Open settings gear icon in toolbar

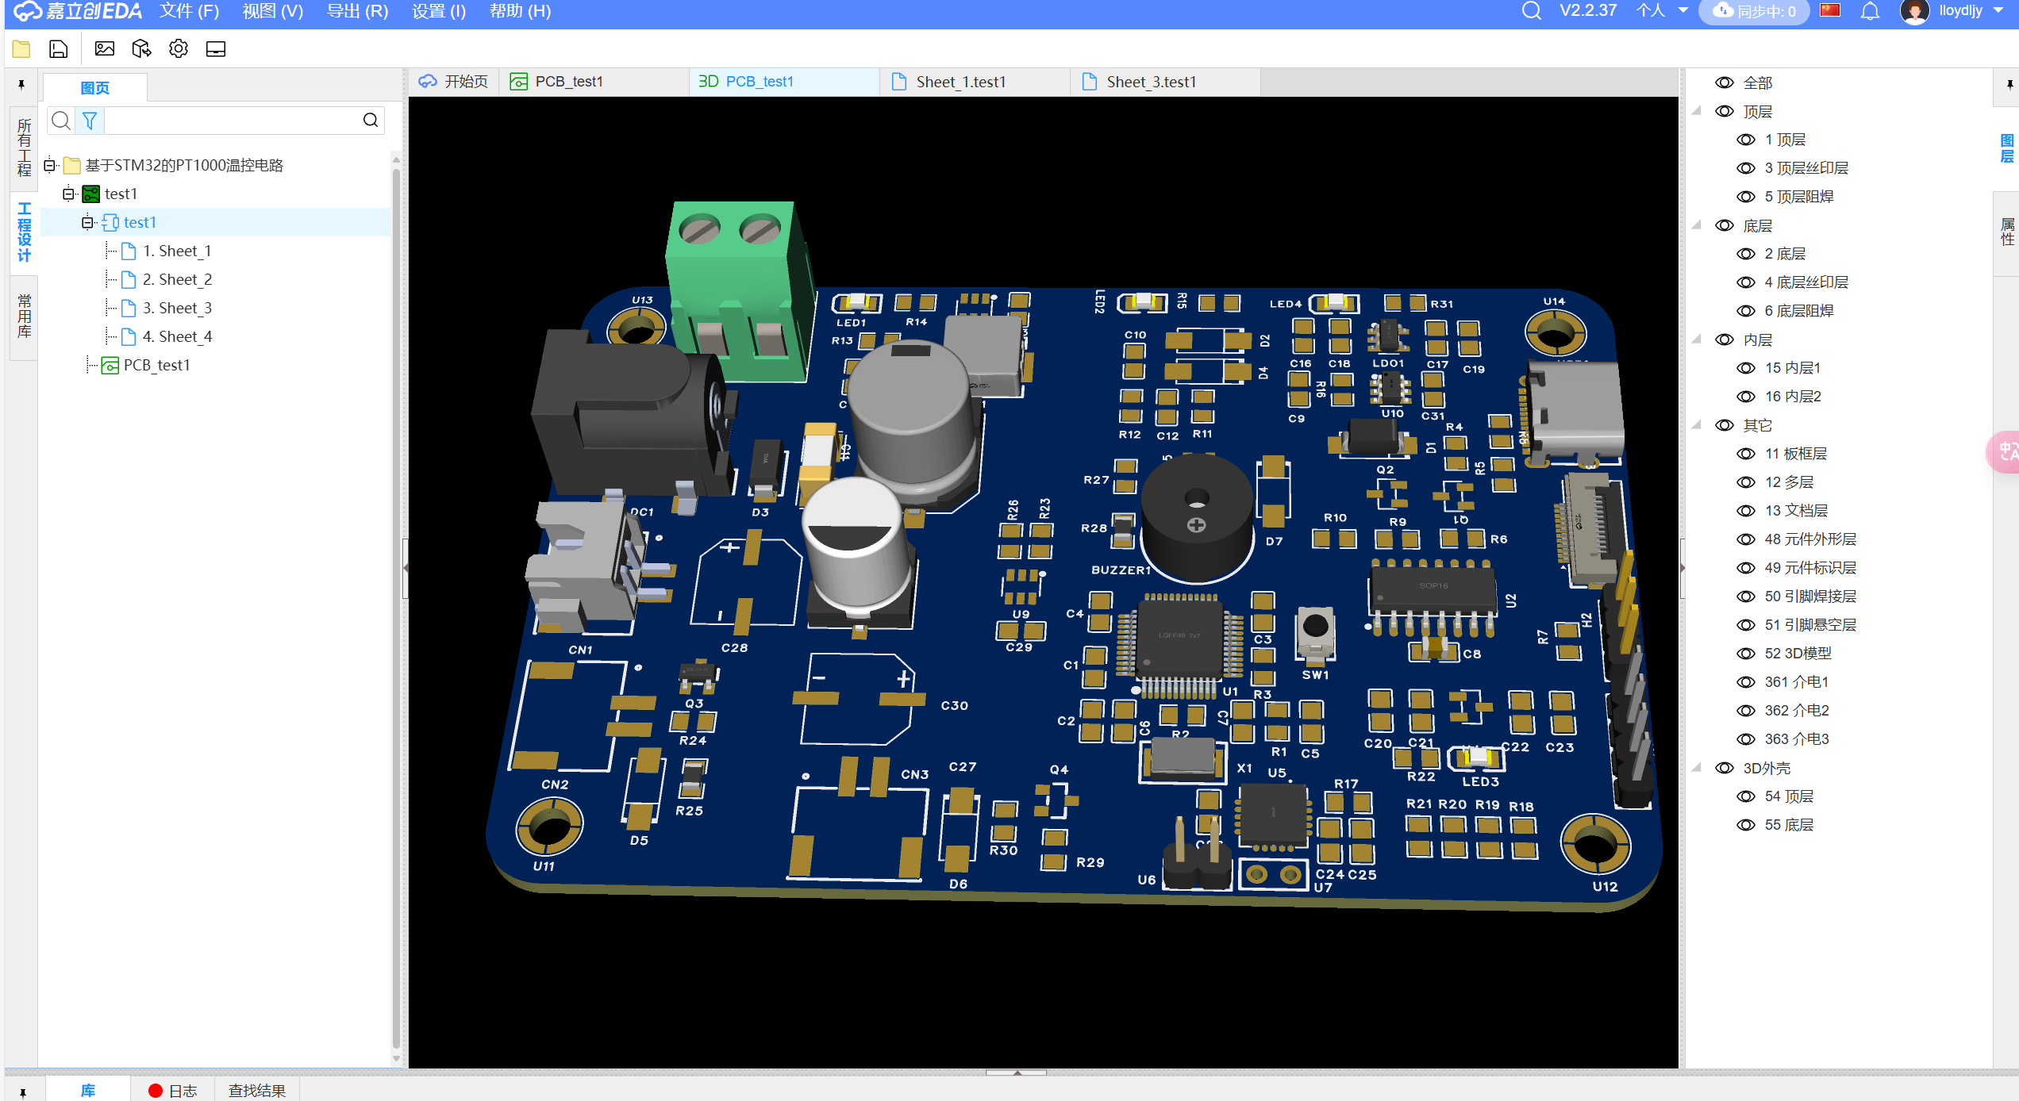[179, 49]
